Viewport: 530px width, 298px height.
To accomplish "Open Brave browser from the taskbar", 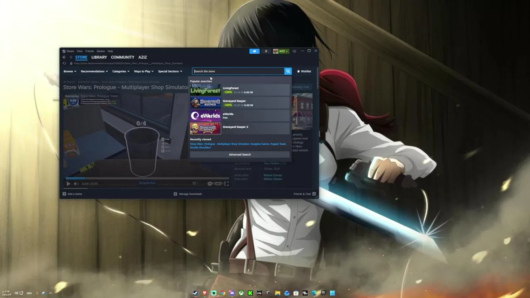I will 205,293.
